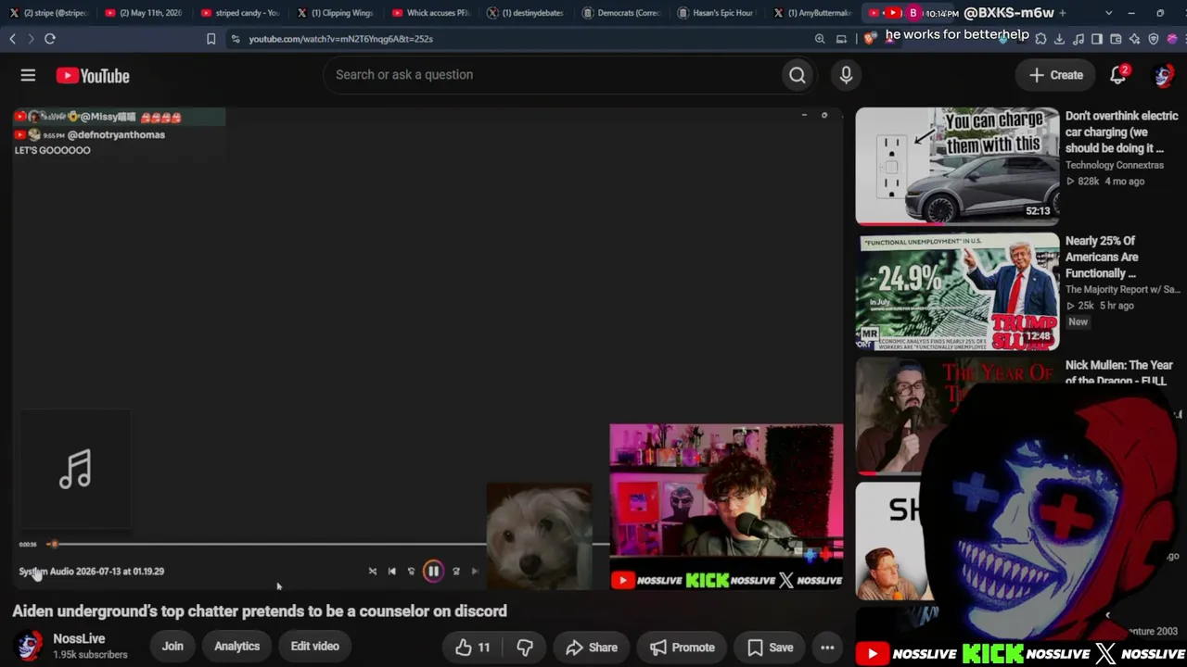Image resolution: width=1187 pixels, height=667 pixels.
Task: Open the Technology Connextras channel name
Action: pyautogui.click(x=1115, y=165)
